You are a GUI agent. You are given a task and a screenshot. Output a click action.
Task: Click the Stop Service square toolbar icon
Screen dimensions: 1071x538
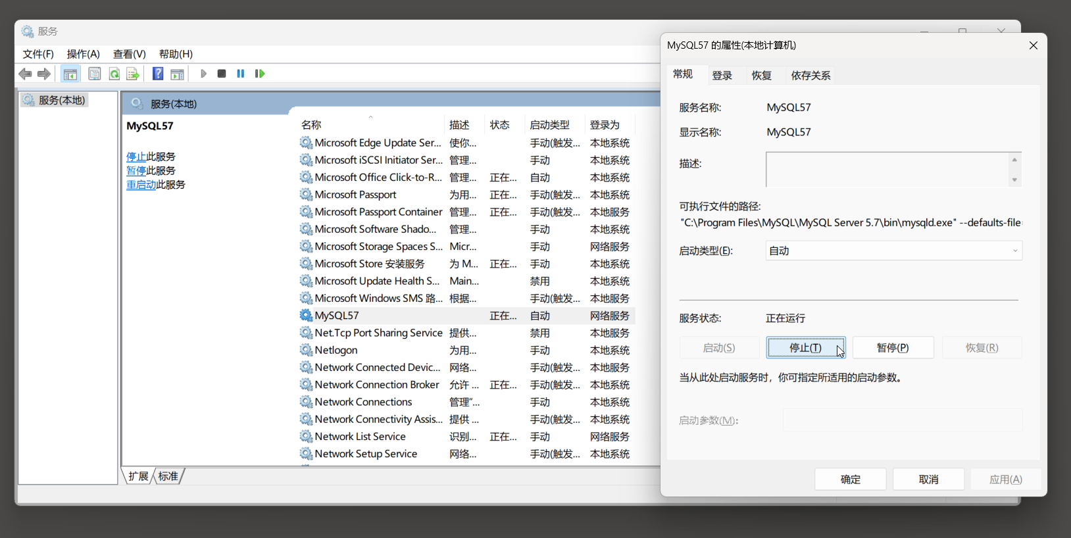(222, 74)
